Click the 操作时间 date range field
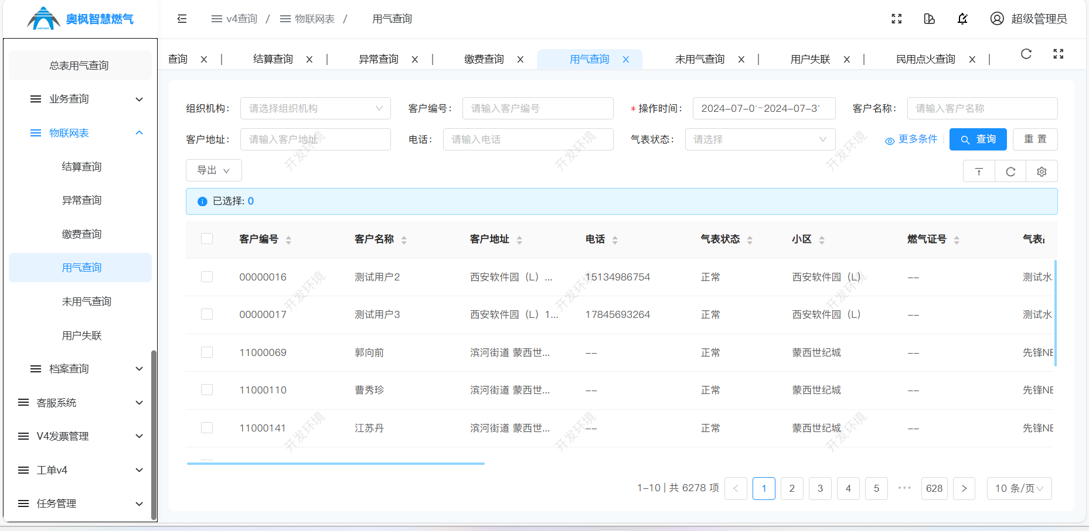 coord(764,108)
